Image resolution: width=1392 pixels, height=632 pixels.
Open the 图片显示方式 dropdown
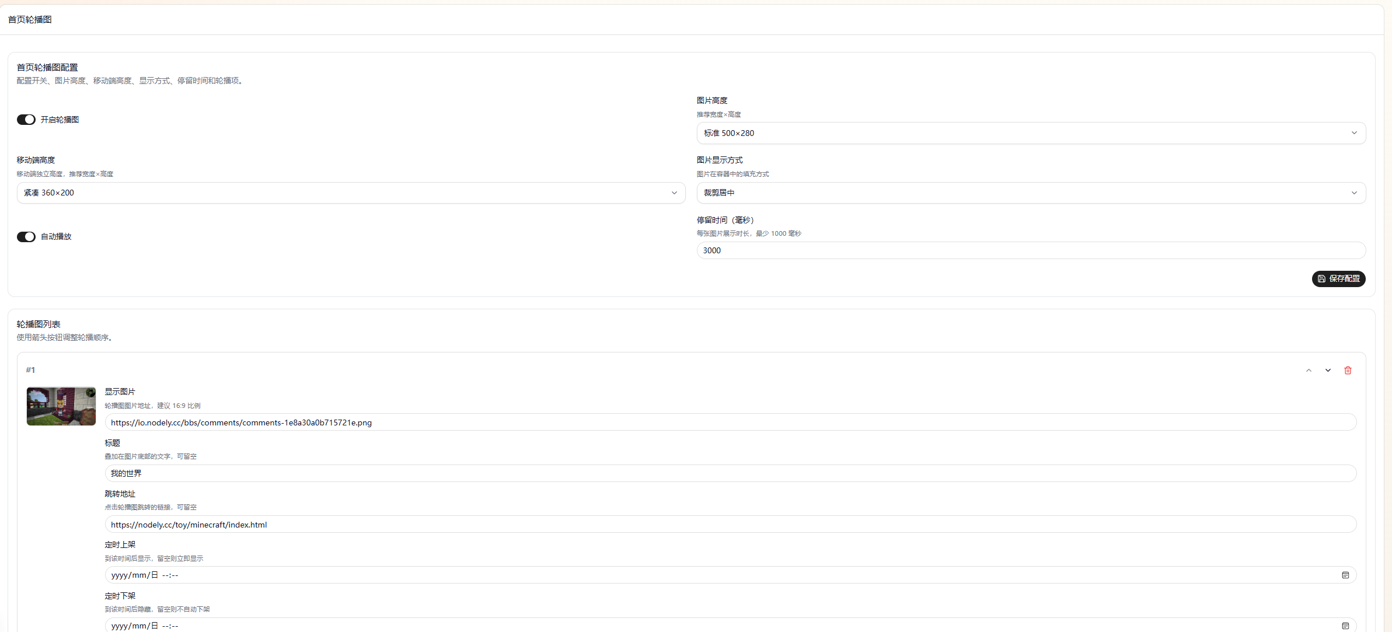click(1031, 193)
